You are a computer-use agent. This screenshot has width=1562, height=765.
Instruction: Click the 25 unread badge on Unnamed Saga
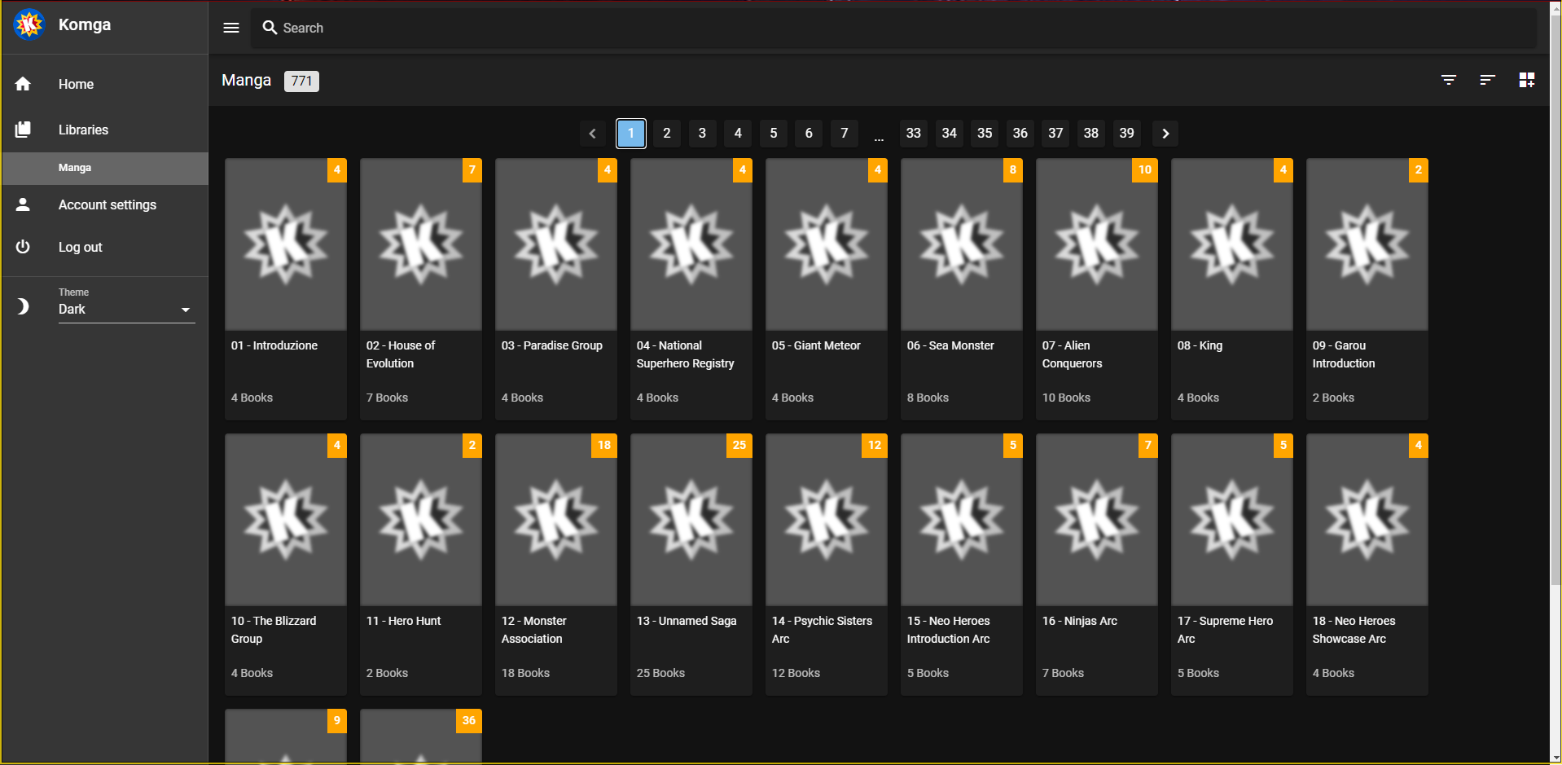(x=739, y=446)
